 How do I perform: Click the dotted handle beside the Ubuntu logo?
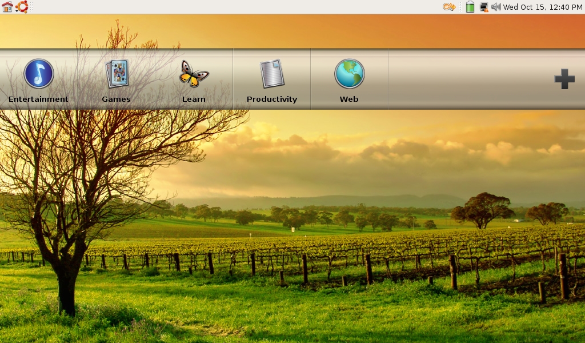point(31,7)
